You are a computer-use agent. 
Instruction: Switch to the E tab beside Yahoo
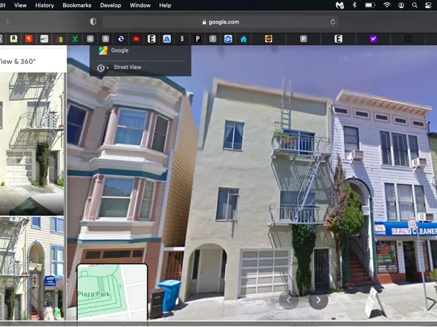pos(338,39)
